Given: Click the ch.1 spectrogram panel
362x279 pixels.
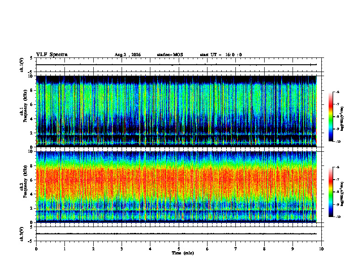Looking at the screenshot, I should 176,111.
